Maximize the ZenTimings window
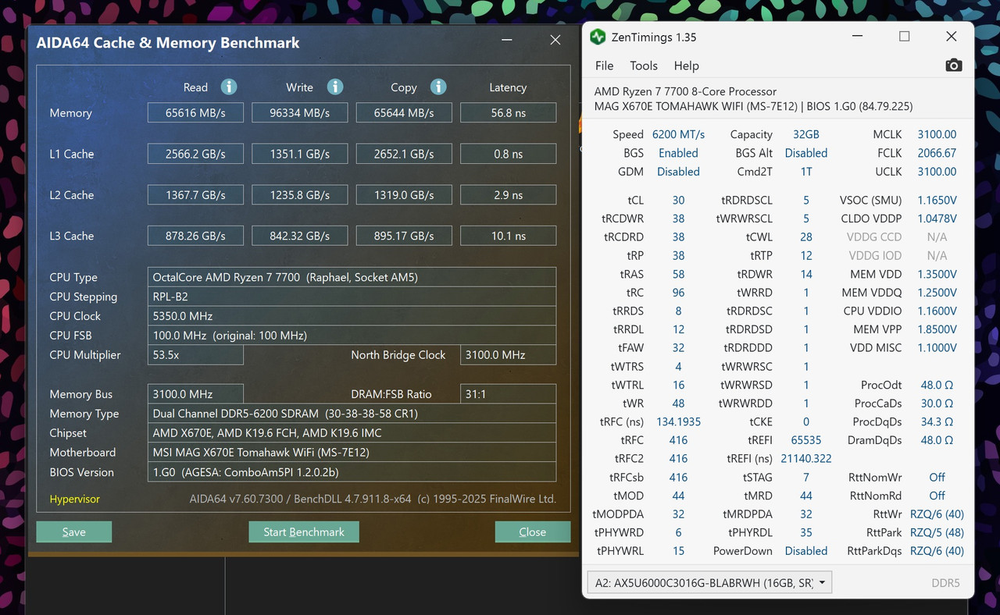The height and width of the screenshot is (615, 1000). (905, 37)
